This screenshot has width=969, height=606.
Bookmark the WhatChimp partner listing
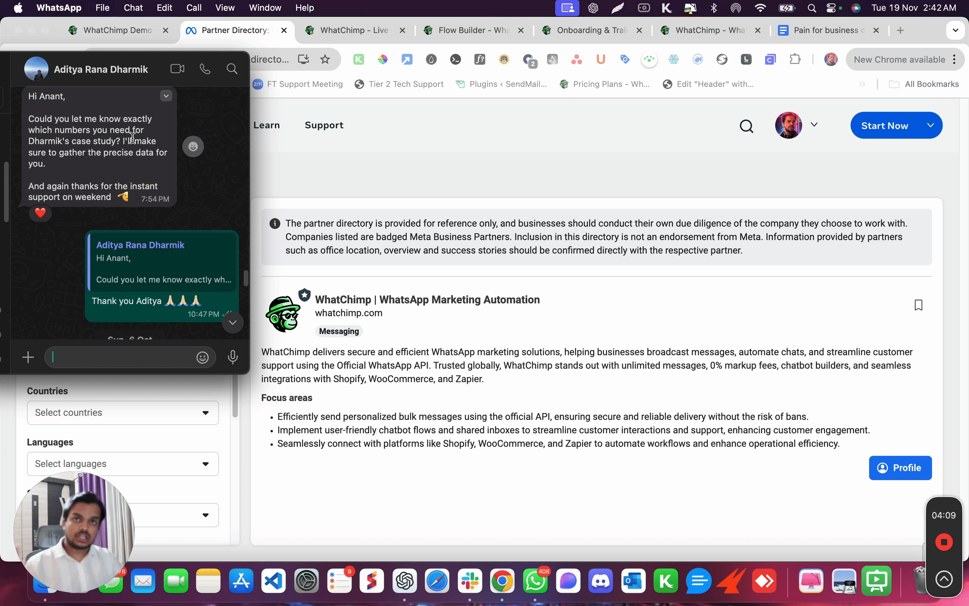(x=918, y=305)
